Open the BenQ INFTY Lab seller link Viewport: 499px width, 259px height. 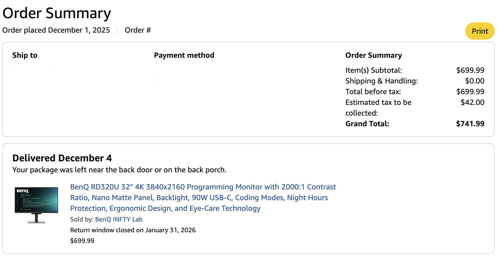pyautogui.click(x=119, y=219)
